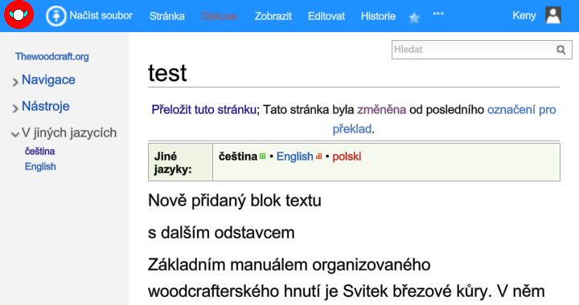Expand the Nástroje sidebar section
This screenshot has width=579, height=305.
pos(45,107)
